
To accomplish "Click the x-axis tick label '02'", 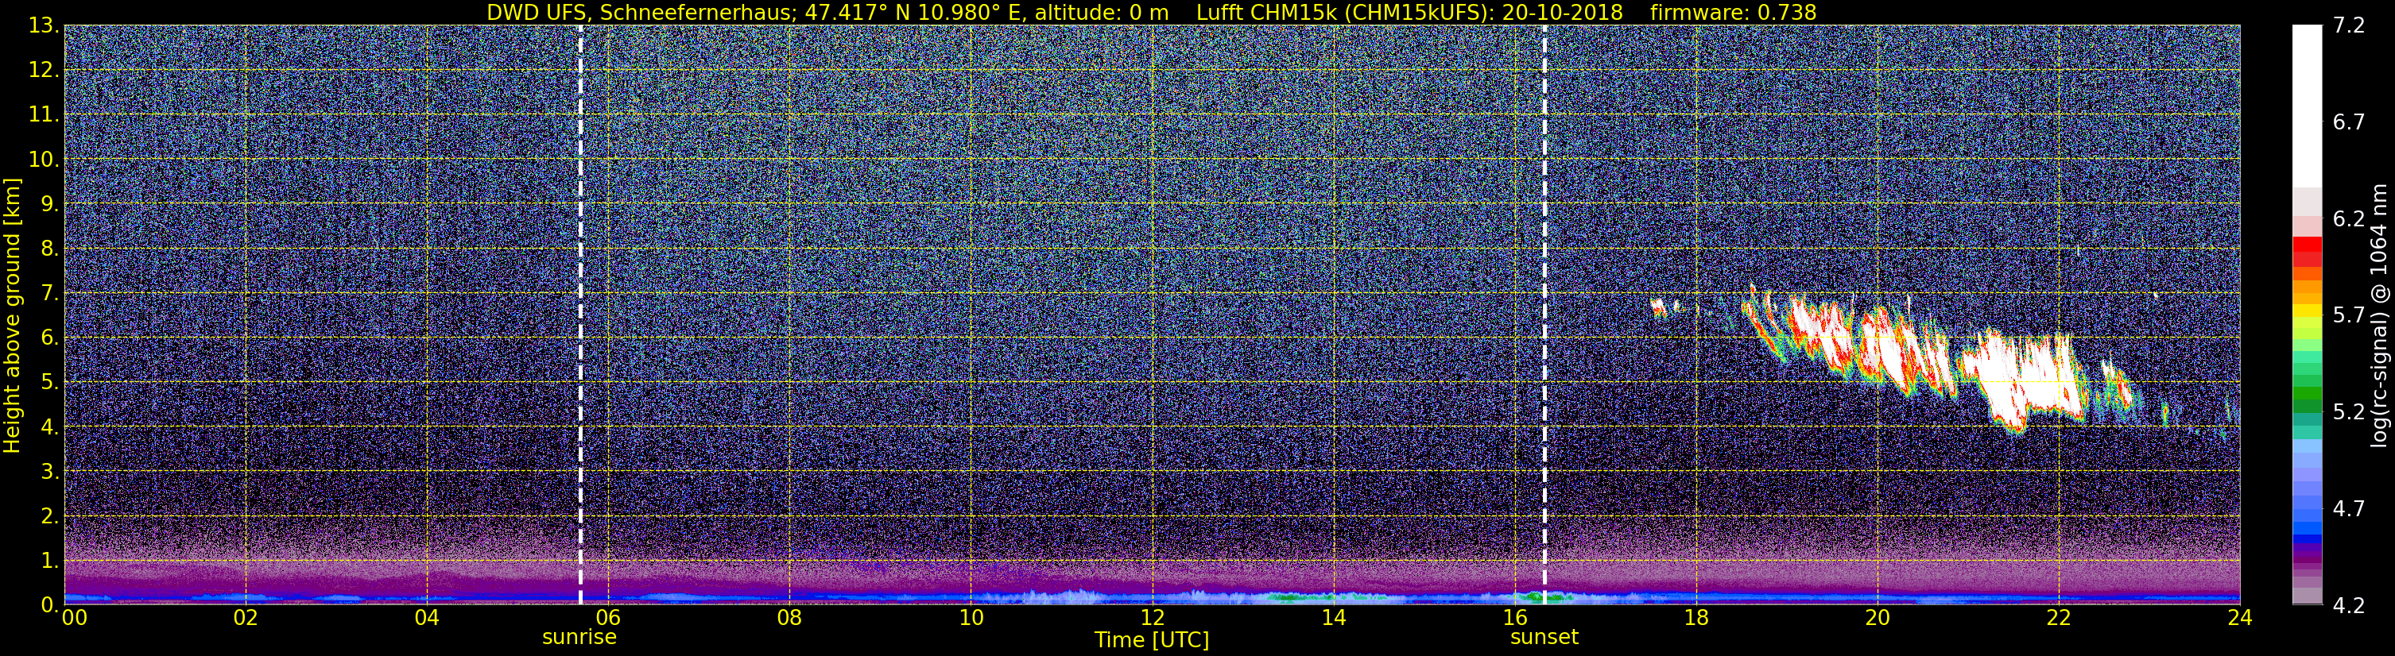I will click(246, 618).
